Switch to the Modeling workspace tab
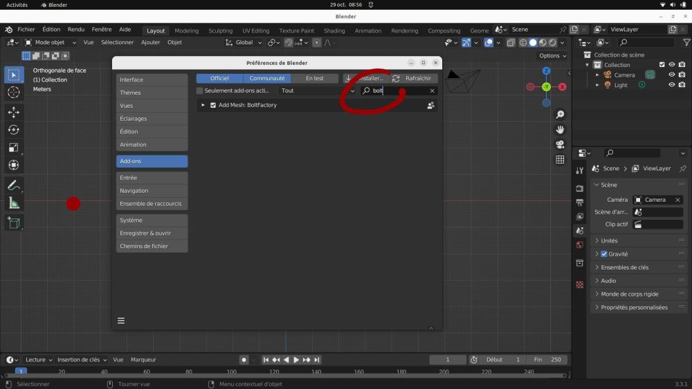692x389 pixels. point(186,31)
